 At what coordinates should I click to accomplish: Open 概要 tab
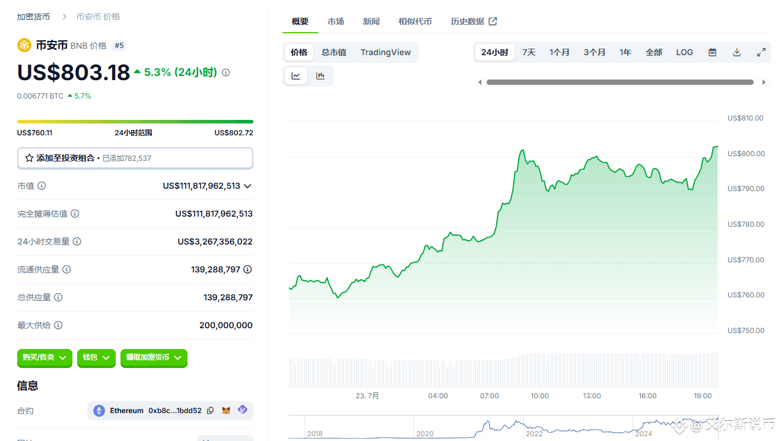pos(300,21)
